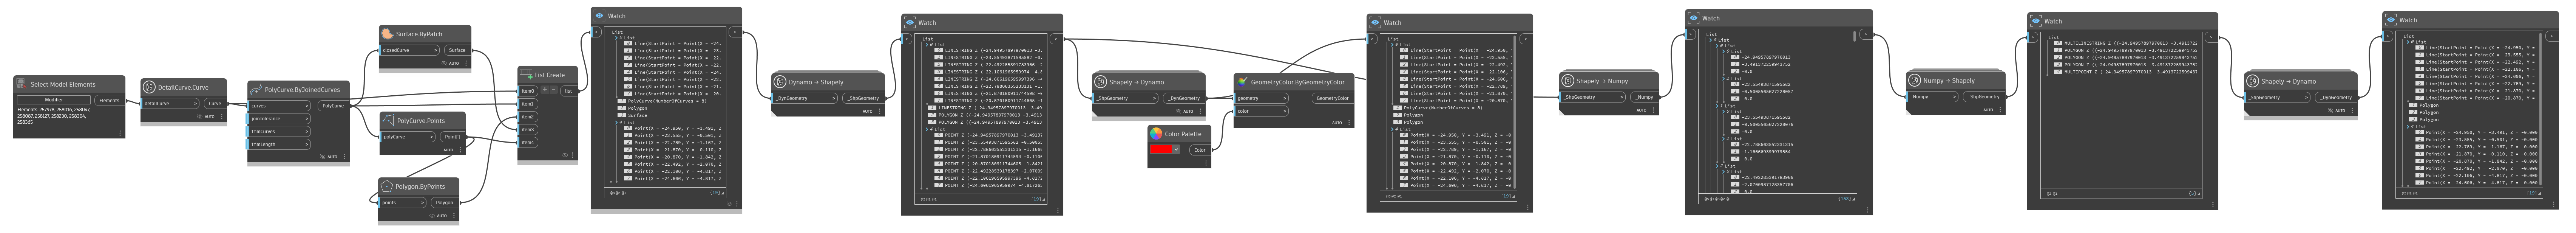Click the geometry input port on GeometryColor node
This screenshot has width=2576, height=233.
coord(1261,98)
